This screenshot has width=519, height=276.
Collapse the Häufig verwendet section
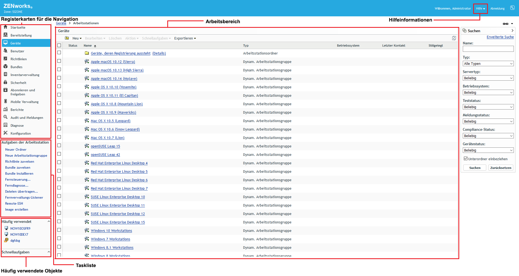[x=49, y=222]
